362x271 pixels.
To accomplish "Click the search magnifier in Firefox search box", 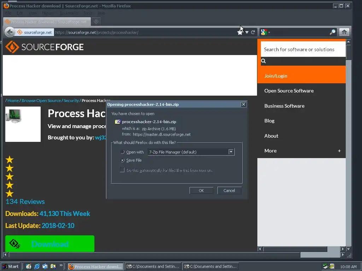I will [x=332, y=32].
